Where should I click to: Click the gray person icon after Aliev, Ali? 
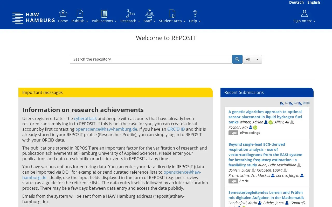(x=292, y=122)
